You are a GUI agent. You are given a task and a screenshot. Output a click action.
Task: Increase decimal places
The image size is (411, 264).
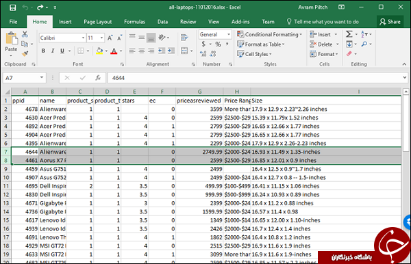[203, 54]
